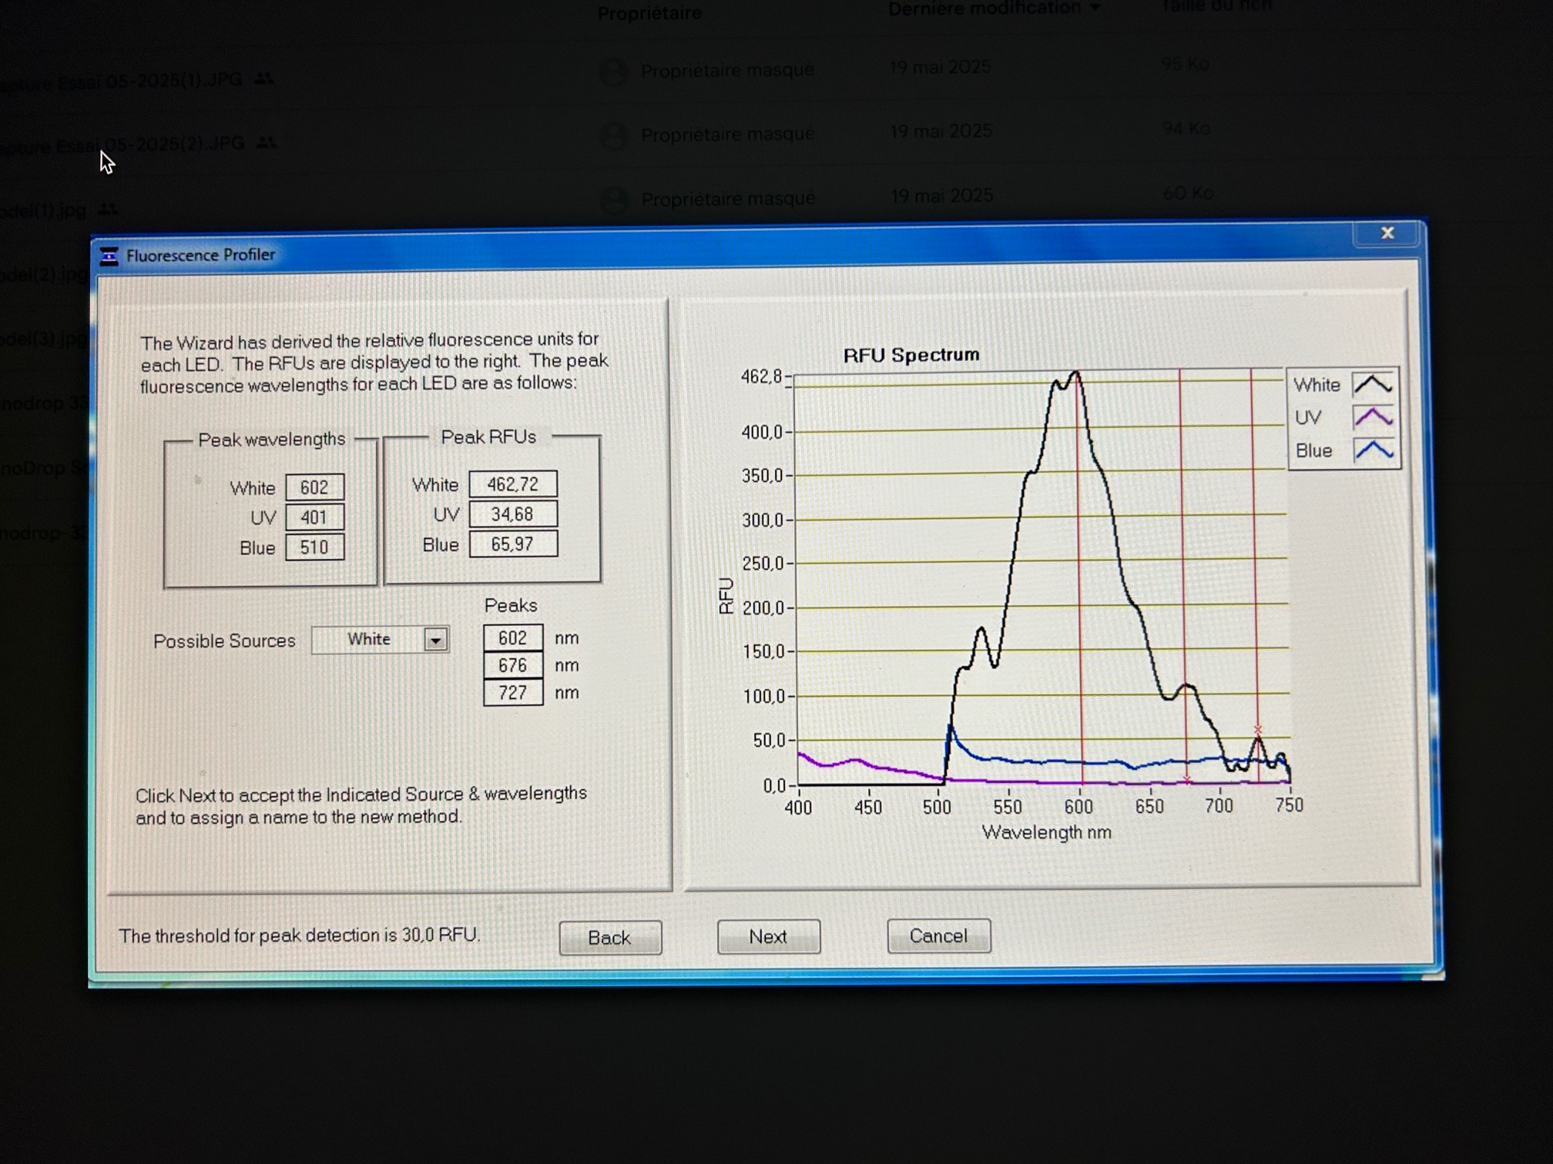Click the Peak RFUs group label
The image size is (1553, 1164).
click(488, 436)
